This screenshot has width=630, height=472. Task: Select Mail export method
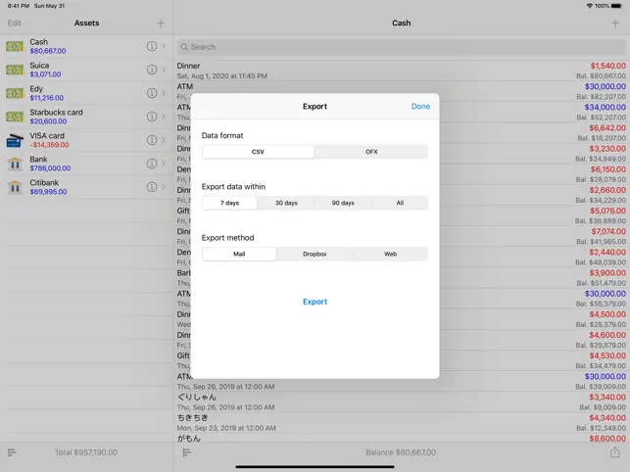(239, 254)
